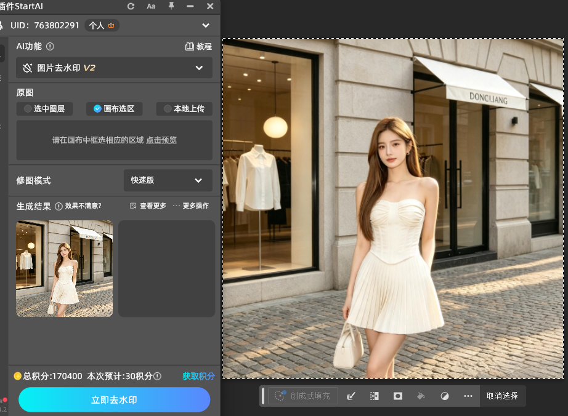Screen dimensions: 568x416
Task: Pin the StartAI plugin panel
Action: pyautogui.click(x=171, y=6)
